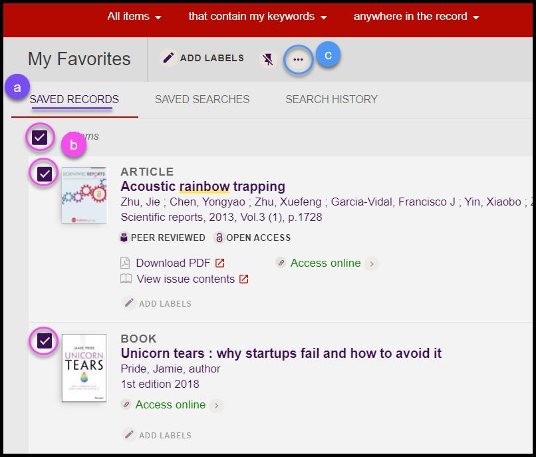Click the pencil icon beside top Add Labels
This screenshot has width=536, height=457.
(169, 58)
